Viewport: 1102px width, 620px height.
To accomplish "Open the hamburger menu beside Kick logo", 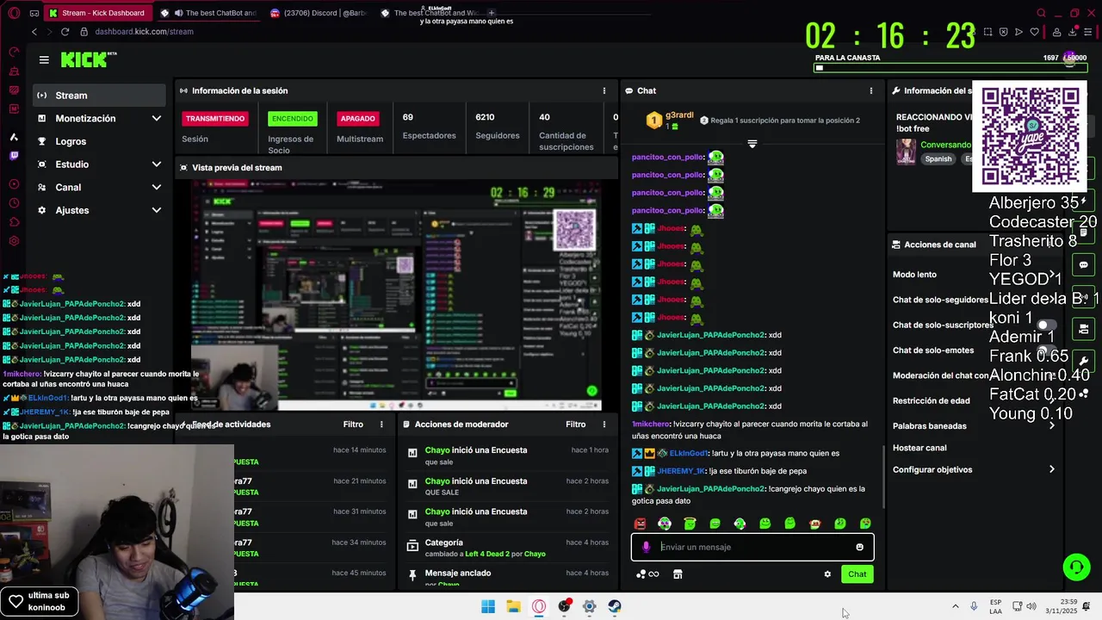I will coord(44,59).
